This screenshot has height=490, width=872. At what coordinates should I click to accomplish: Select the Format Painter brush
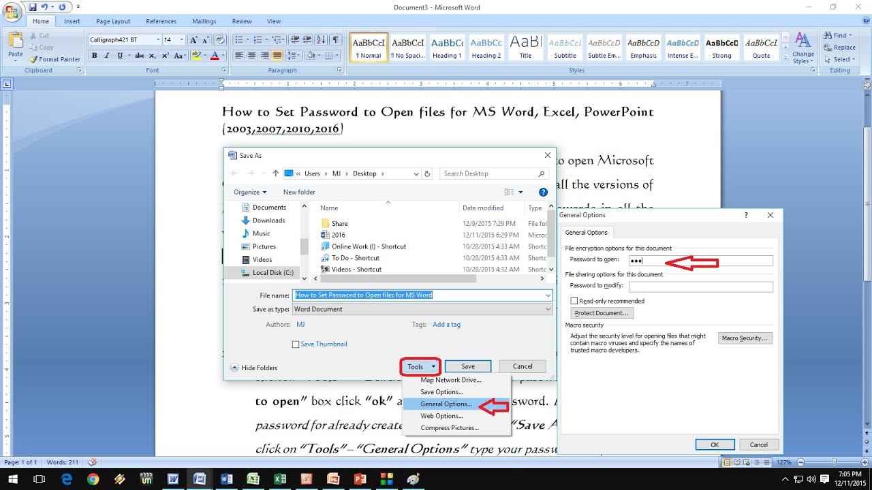[x=55, y=59]
